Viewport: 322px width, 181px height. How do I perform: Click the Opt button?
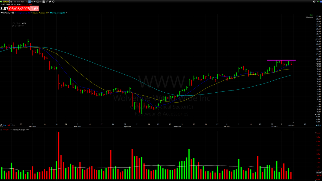coord(13,125)
